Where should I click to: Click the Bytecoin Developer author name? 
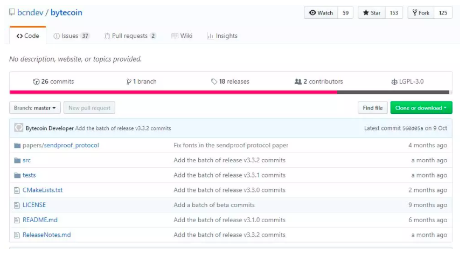pyautogui.click(x=50, y=128)
